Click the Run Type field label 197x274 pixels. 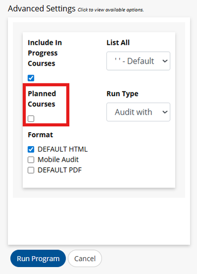pos(122,94)
